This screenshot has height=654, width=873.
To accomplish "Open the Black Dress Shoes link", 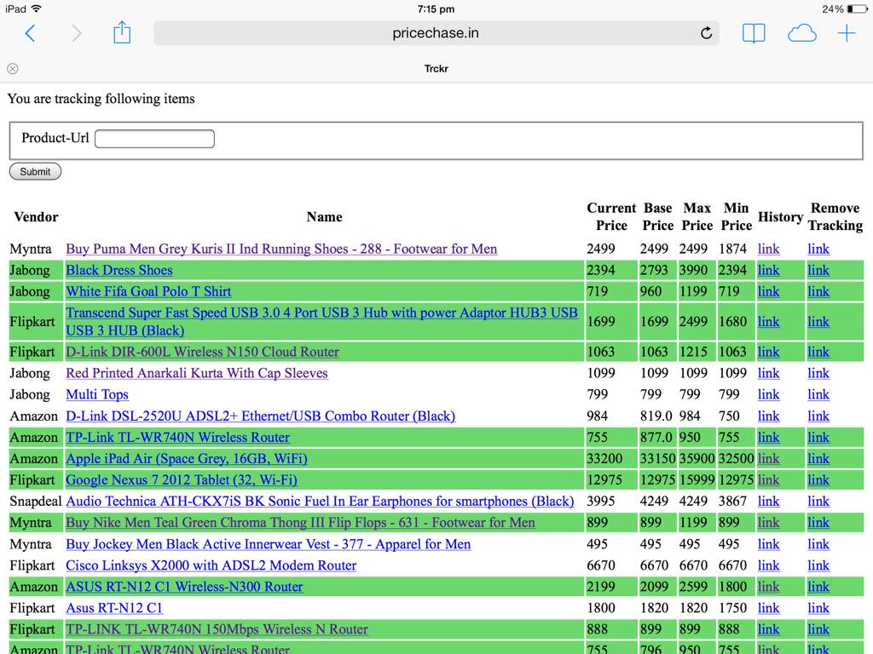I will coord(119,270).
